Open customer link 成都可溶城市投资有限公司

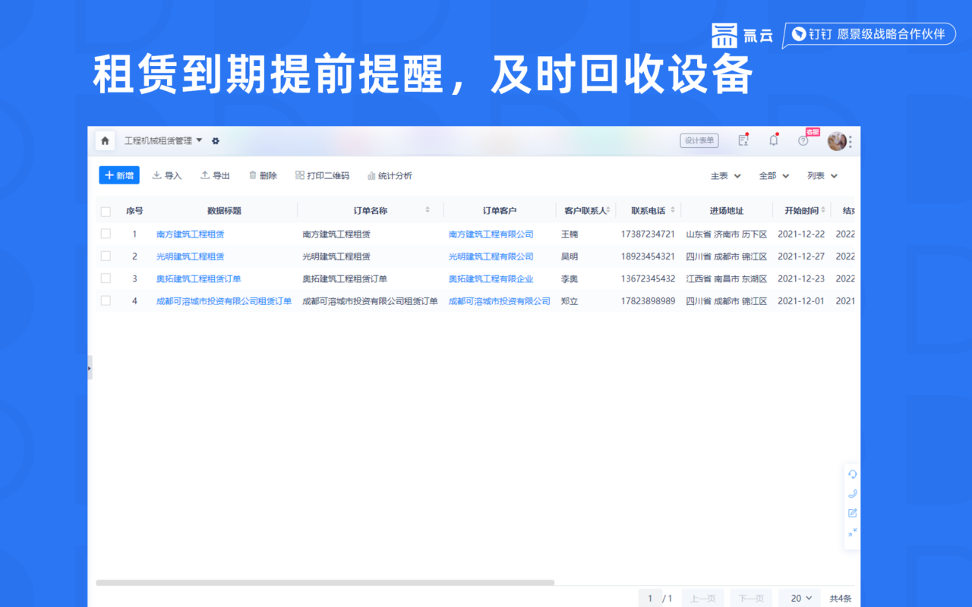click(500, 301)
